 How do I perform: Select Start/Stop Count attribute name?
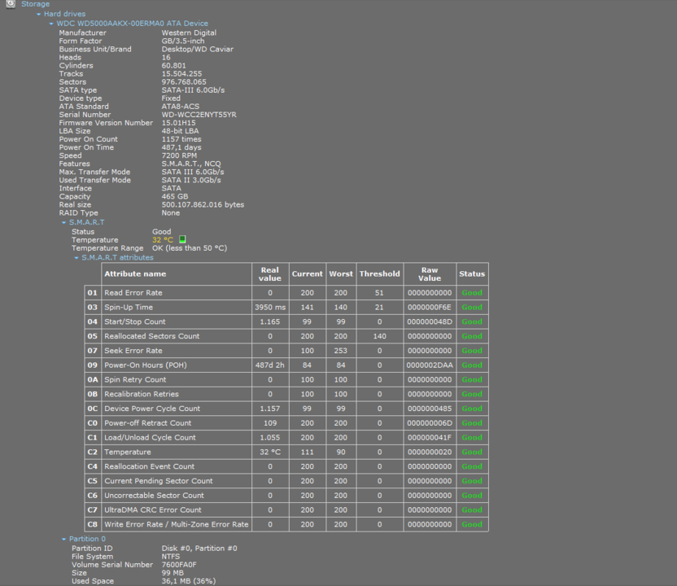[135, 321]
